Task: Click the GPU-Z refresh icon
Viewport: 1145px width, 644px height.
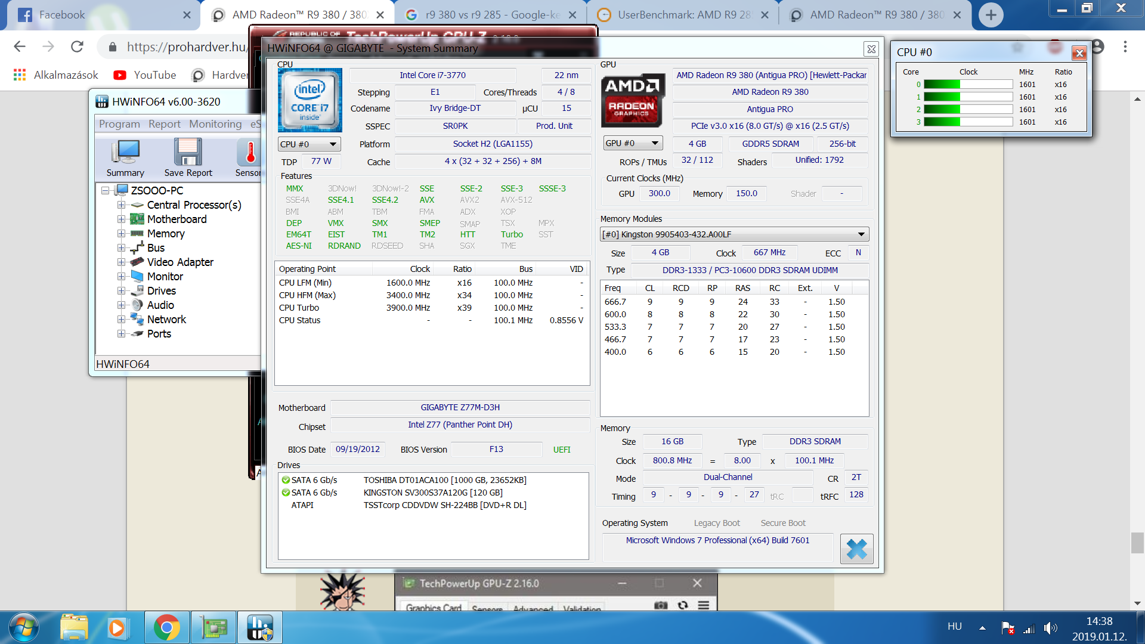Action: (x=683, y=605)
